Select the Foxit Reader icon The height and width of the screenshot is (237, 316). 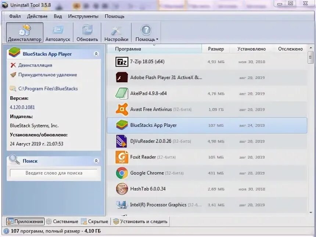point(122,157)
